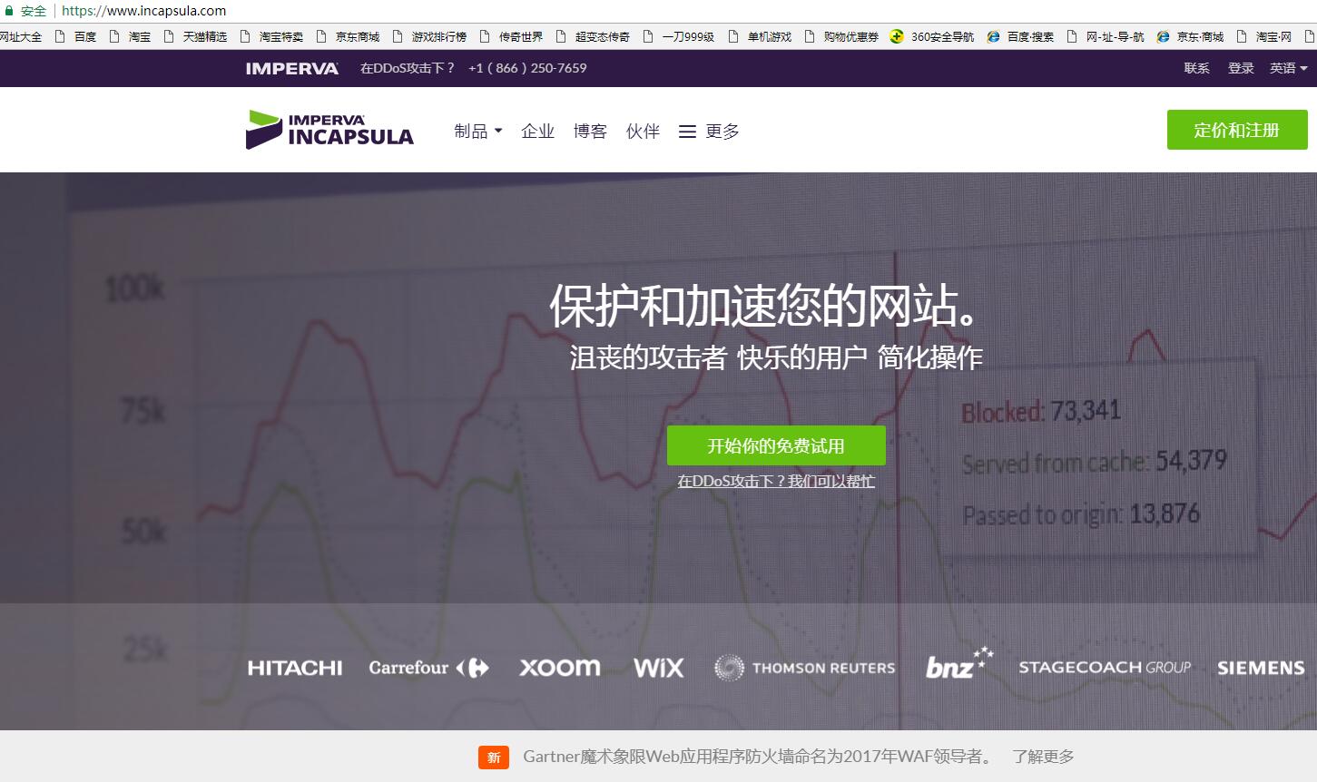Click the HITACHI partner logo
Viewport: 1317px width, 782px height.
[294, 667]
